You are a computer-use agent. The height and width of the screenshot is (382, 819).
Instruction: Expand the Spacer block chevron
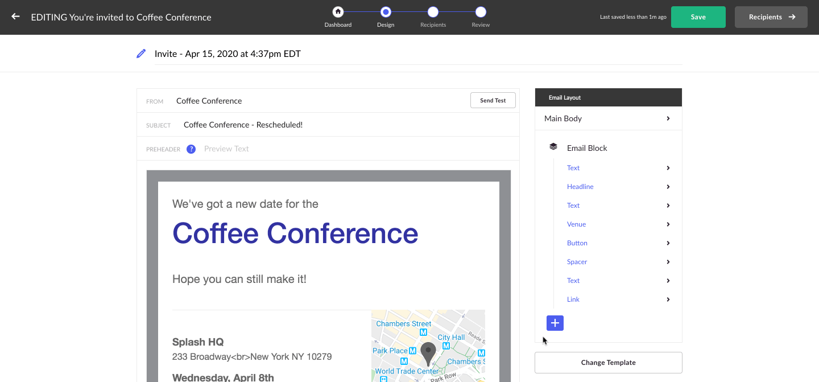pos(668,262)
